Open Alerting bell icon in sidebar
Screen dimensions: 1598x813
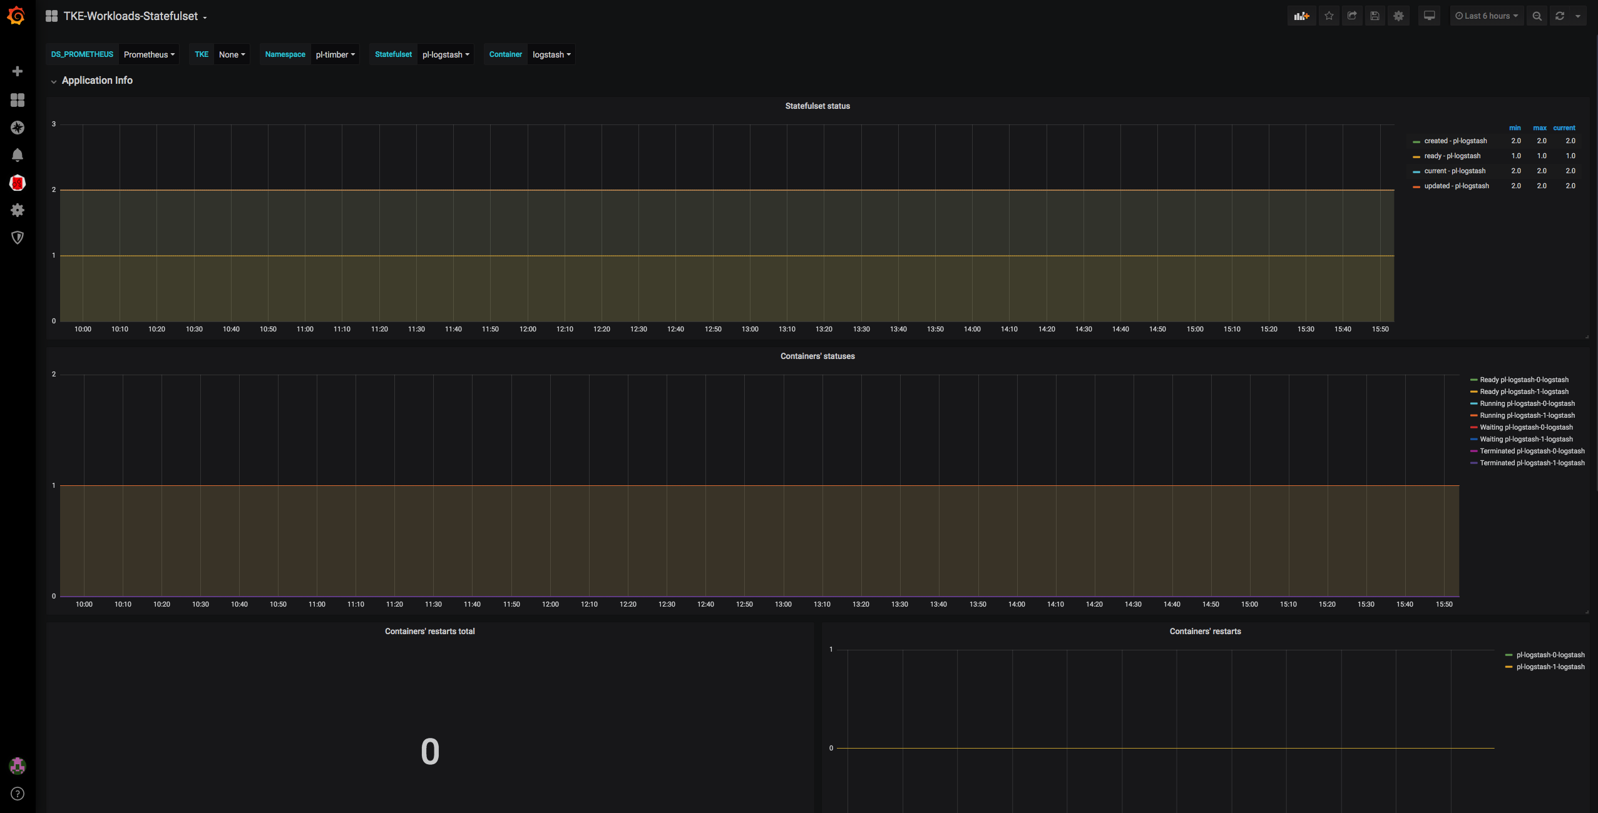[x=18, y=155]
